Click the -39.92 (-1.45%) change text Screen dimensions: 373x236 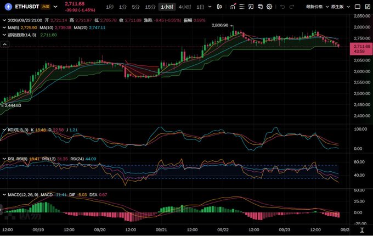click(80, 10)
